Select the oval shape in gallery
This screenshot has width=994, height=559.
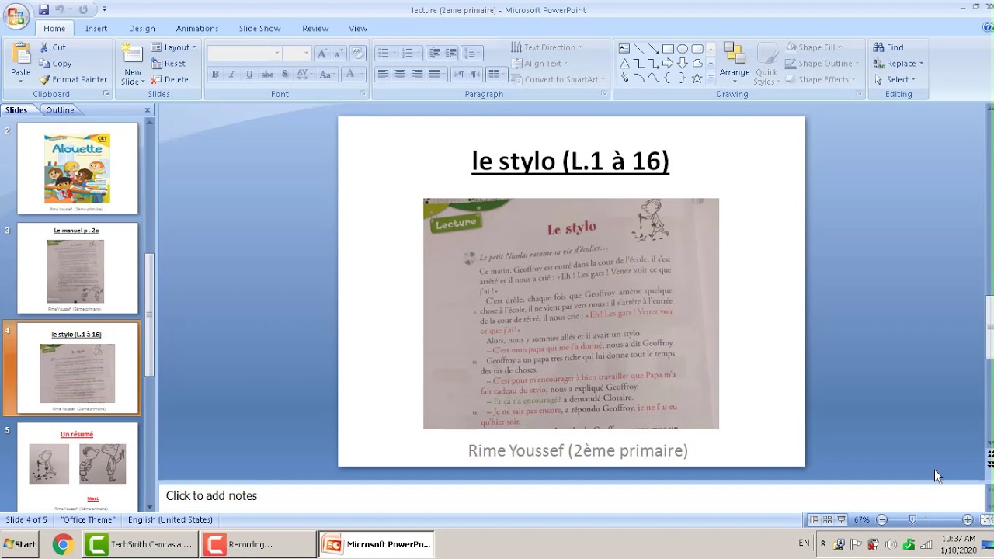[x=683, y=48]
